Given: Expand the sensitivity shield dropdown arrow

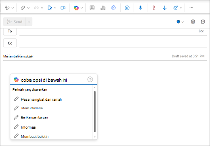Looking at the screenshot, I should [x=183, y=22].
